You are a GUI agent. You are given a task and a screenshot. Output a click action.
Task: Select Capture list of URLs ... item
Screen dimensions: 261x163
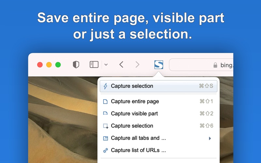coord(159,150)
